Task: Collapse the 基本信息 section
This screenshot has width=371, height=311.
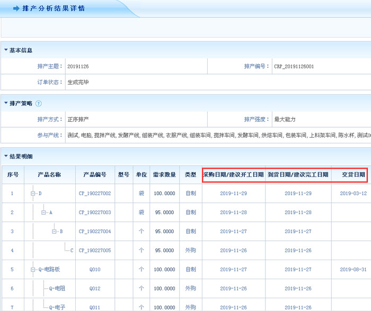Action: click(x=6, y=50)
